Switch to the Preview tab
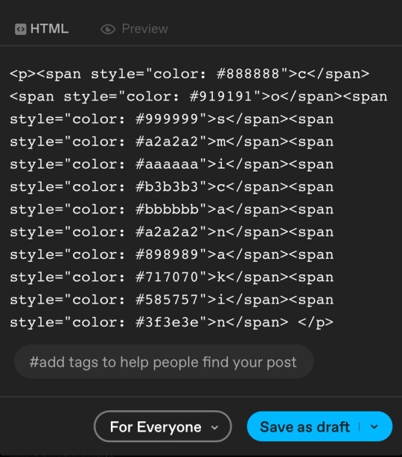This screenshot has height=457, width=402. pos(135,29)
